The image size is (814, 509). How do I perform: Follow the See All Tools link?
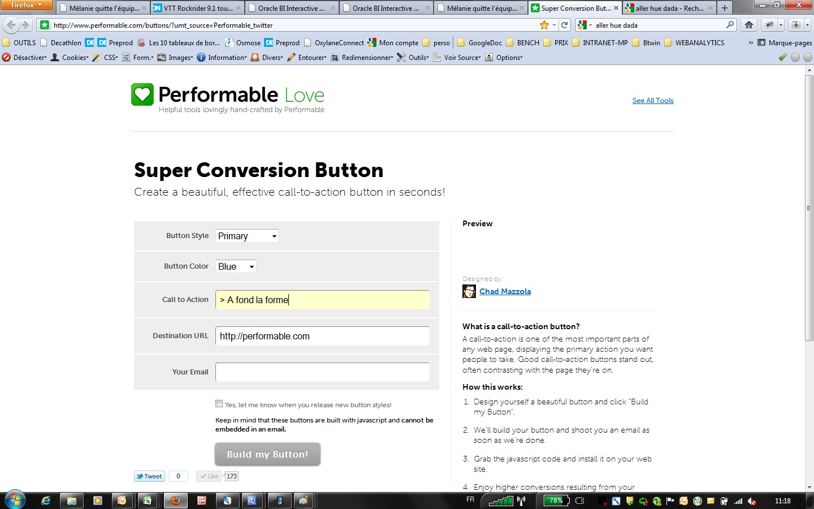[653, 101]
